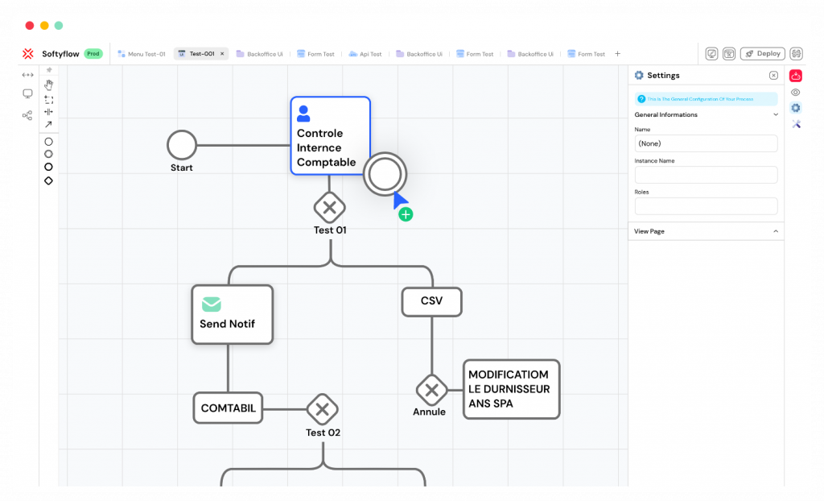The width and height of the screenshot is (824, 501).
Task: Click the user icon on Controle task
Action: tap(303, 114)
